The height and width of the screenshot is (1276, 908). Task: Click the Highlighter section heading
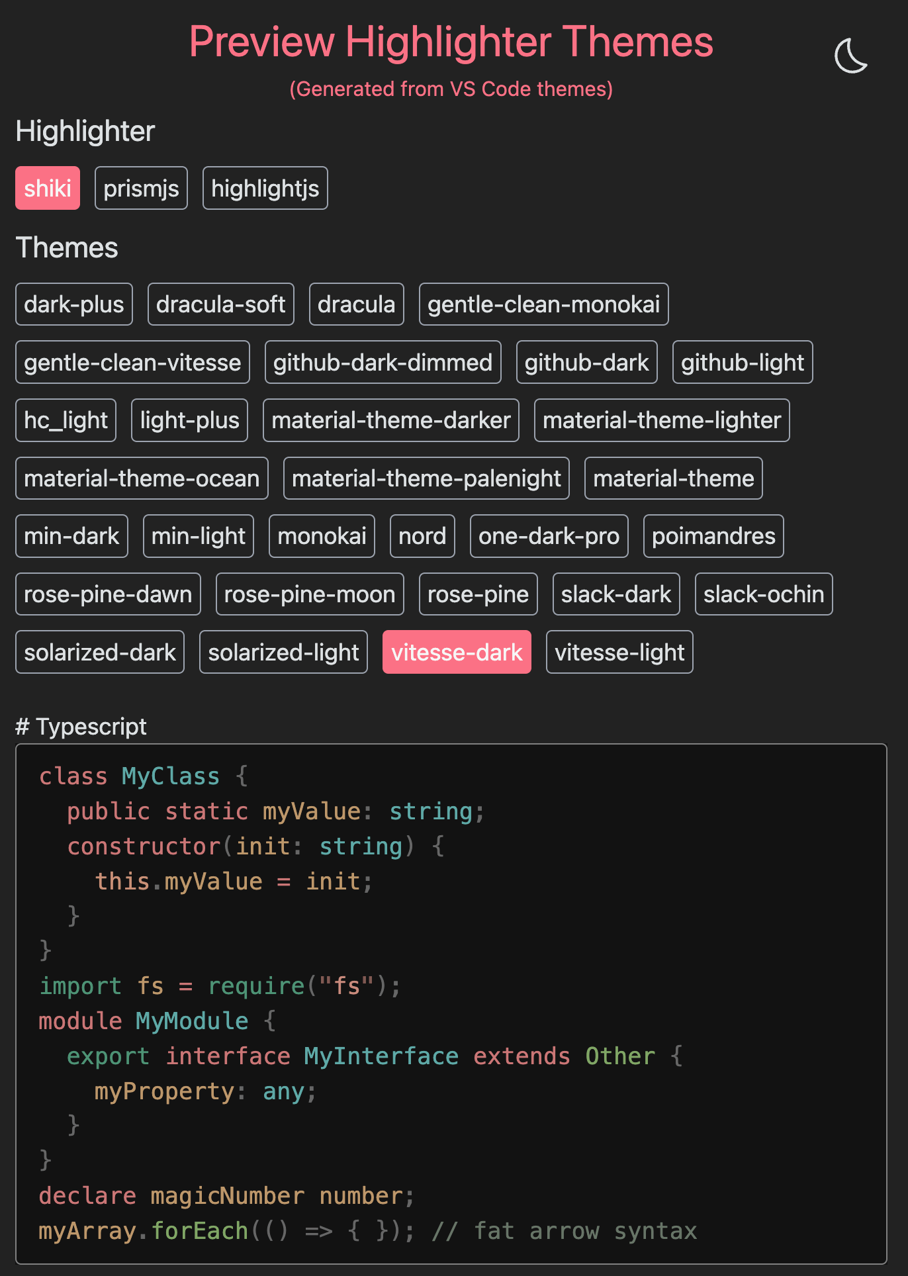point(85,131)
